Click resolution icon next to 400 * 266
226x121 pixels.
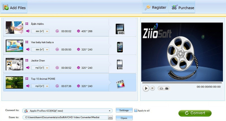coord(79,31)
